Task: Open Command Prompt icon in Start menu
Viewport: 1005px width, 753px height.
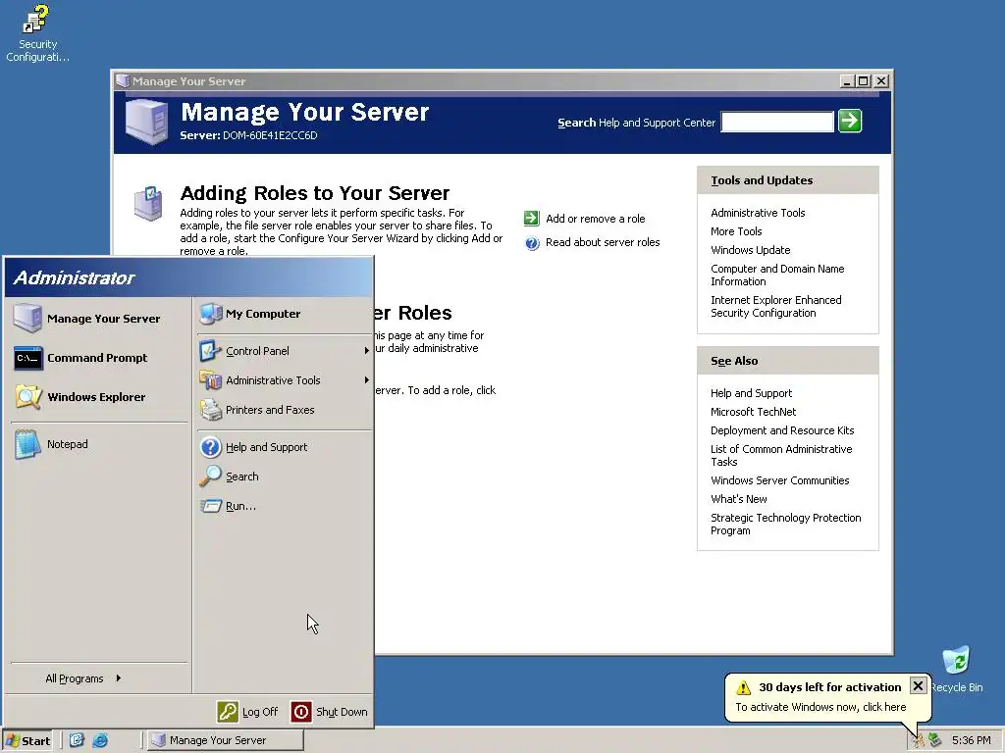Action: [x=28, y=358]
